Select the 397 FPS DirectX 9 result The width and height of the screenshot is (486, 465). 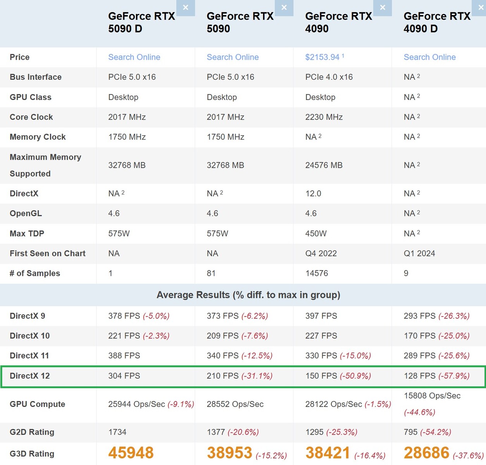click(321, 316)
